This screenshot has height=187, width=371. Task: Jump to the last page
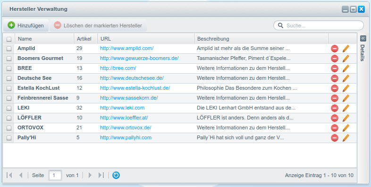pyautogui.click(x=101, y=175)
